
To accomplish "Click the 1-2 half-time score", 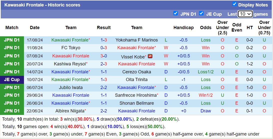I will point(250,64).
